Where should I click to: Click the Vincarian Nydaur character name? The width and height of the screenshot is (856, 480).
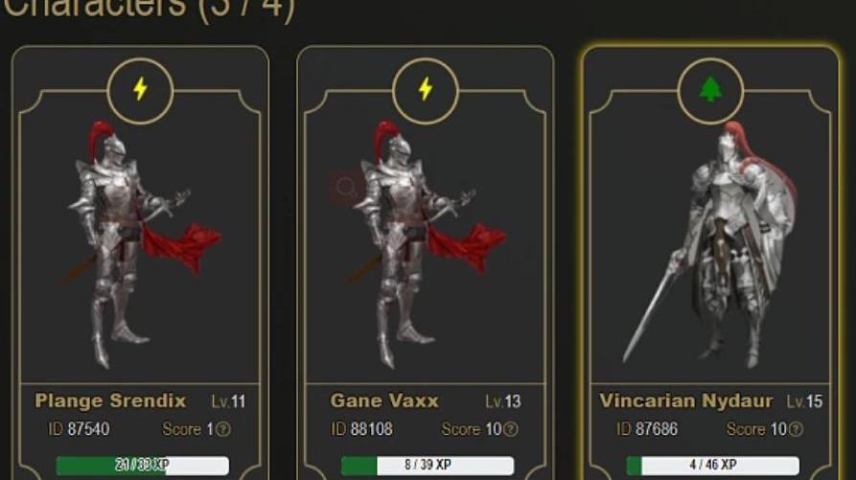click(685, 400)
